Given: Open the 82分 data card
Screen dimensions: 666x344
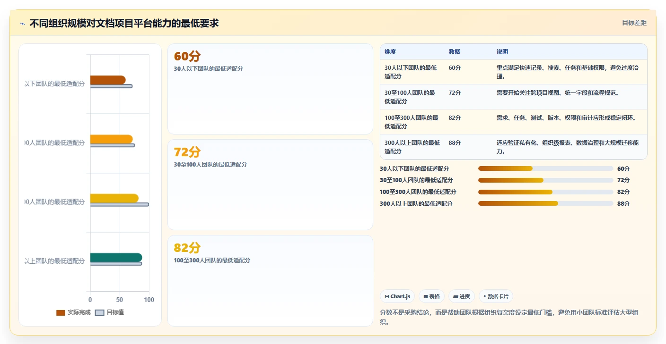Looking at the screenshot, I should [x=270, y=281].
